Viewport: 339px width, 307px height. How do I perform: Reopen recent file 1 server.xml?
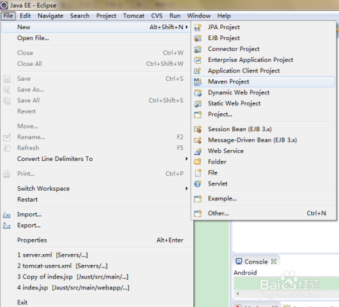click(96, 255)
